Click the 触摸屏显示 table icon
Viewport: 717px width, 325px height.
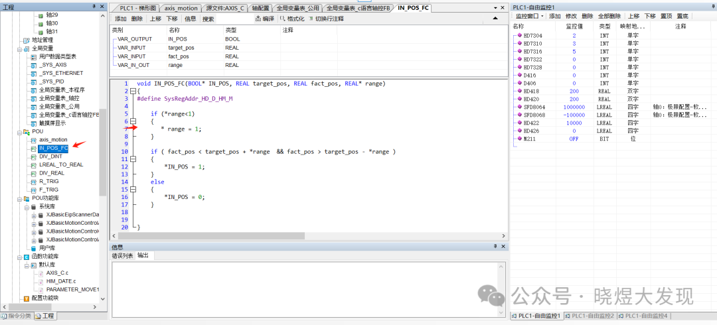33,123
